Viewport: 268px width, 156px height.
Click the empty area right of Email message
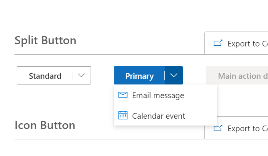pos(200,95)
